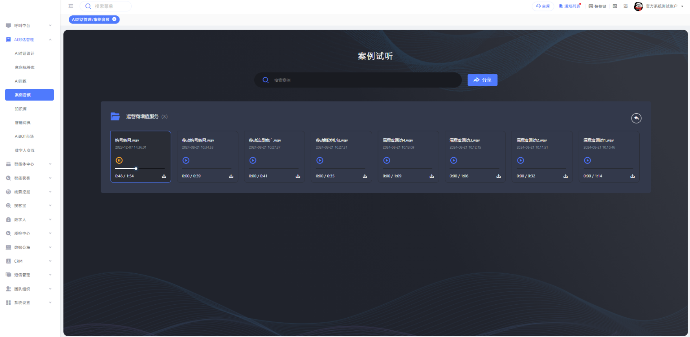
Task: Open the 官方系统测试账户 account dropdown
Action: pos(661,6)
